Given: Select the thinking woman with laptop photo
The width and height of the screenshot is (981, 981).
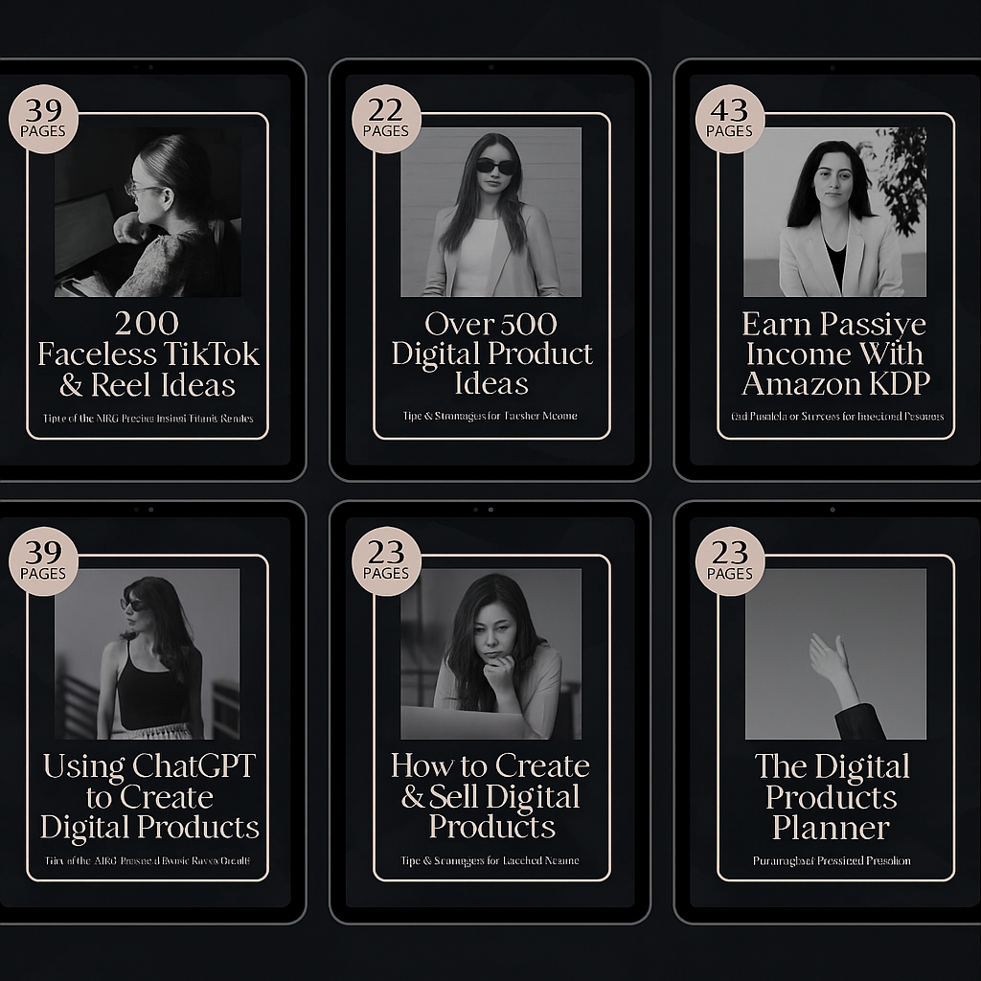Looking at the screenshot, I should tap(491, 653).
